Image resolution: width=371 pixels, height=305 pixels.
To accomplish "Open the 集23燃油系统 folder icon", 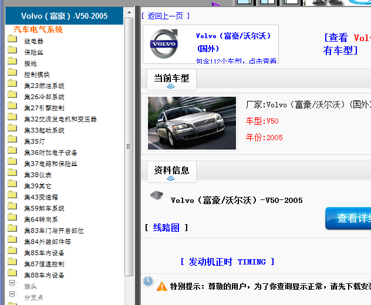I will click(12, 83).
